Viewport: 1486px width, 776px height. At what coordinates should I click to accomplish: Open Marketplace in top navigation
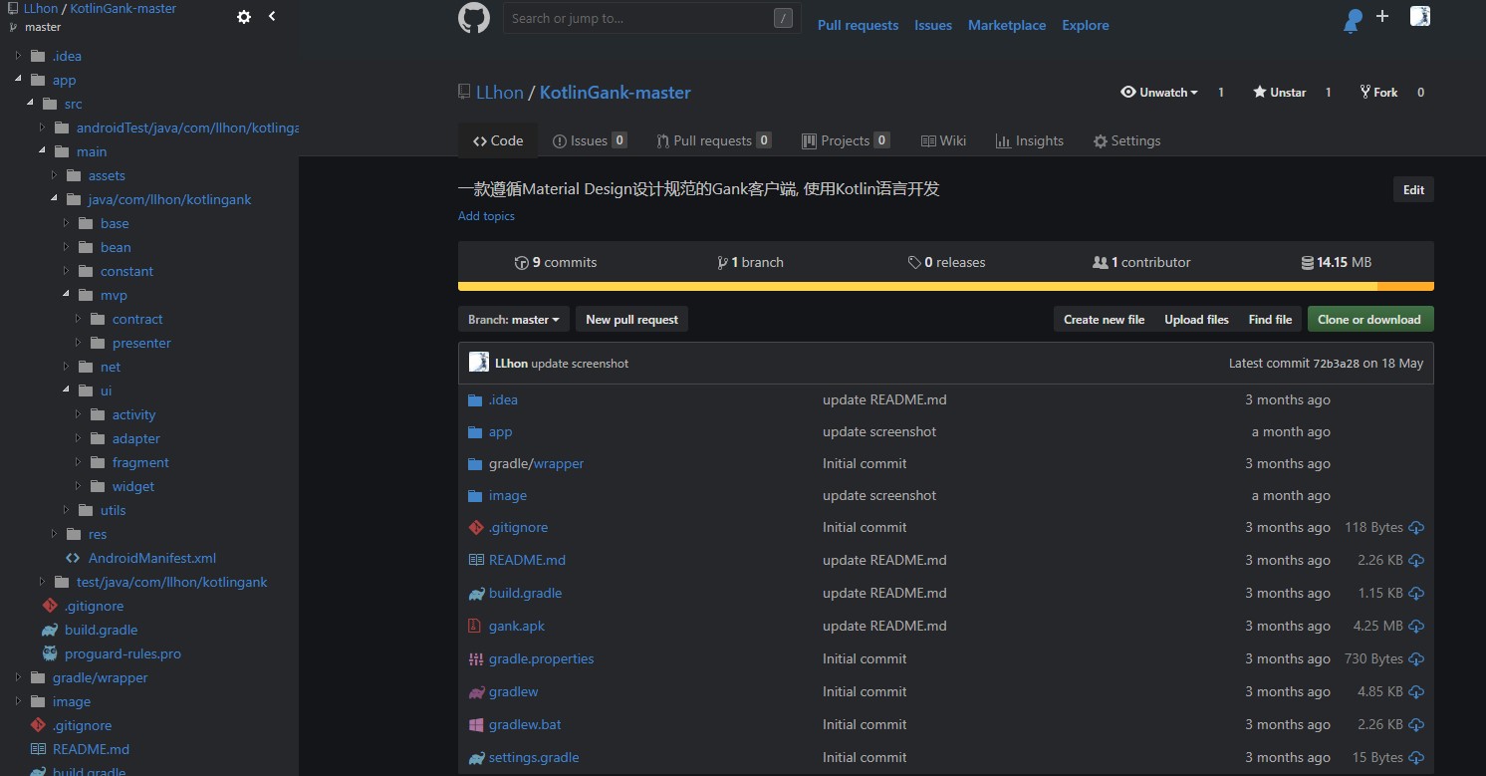click(x=1007, y=25)
